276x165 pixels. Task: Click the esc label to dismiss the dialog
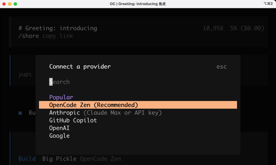tap(221, 66)
